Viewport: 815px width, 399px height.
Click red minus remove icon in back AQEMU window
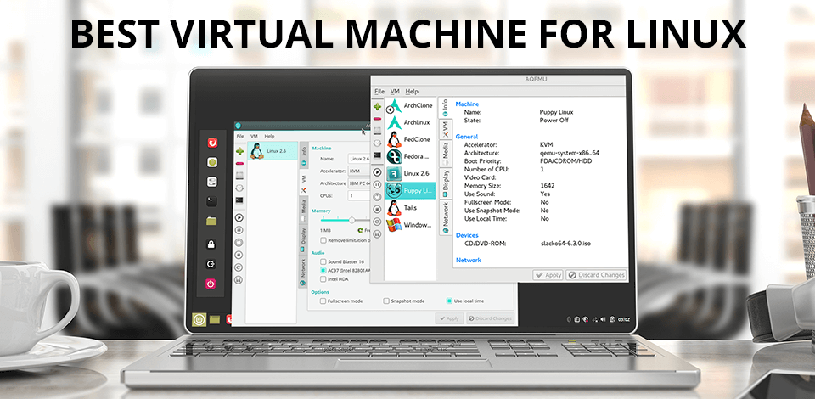click(x=239, y=164)
